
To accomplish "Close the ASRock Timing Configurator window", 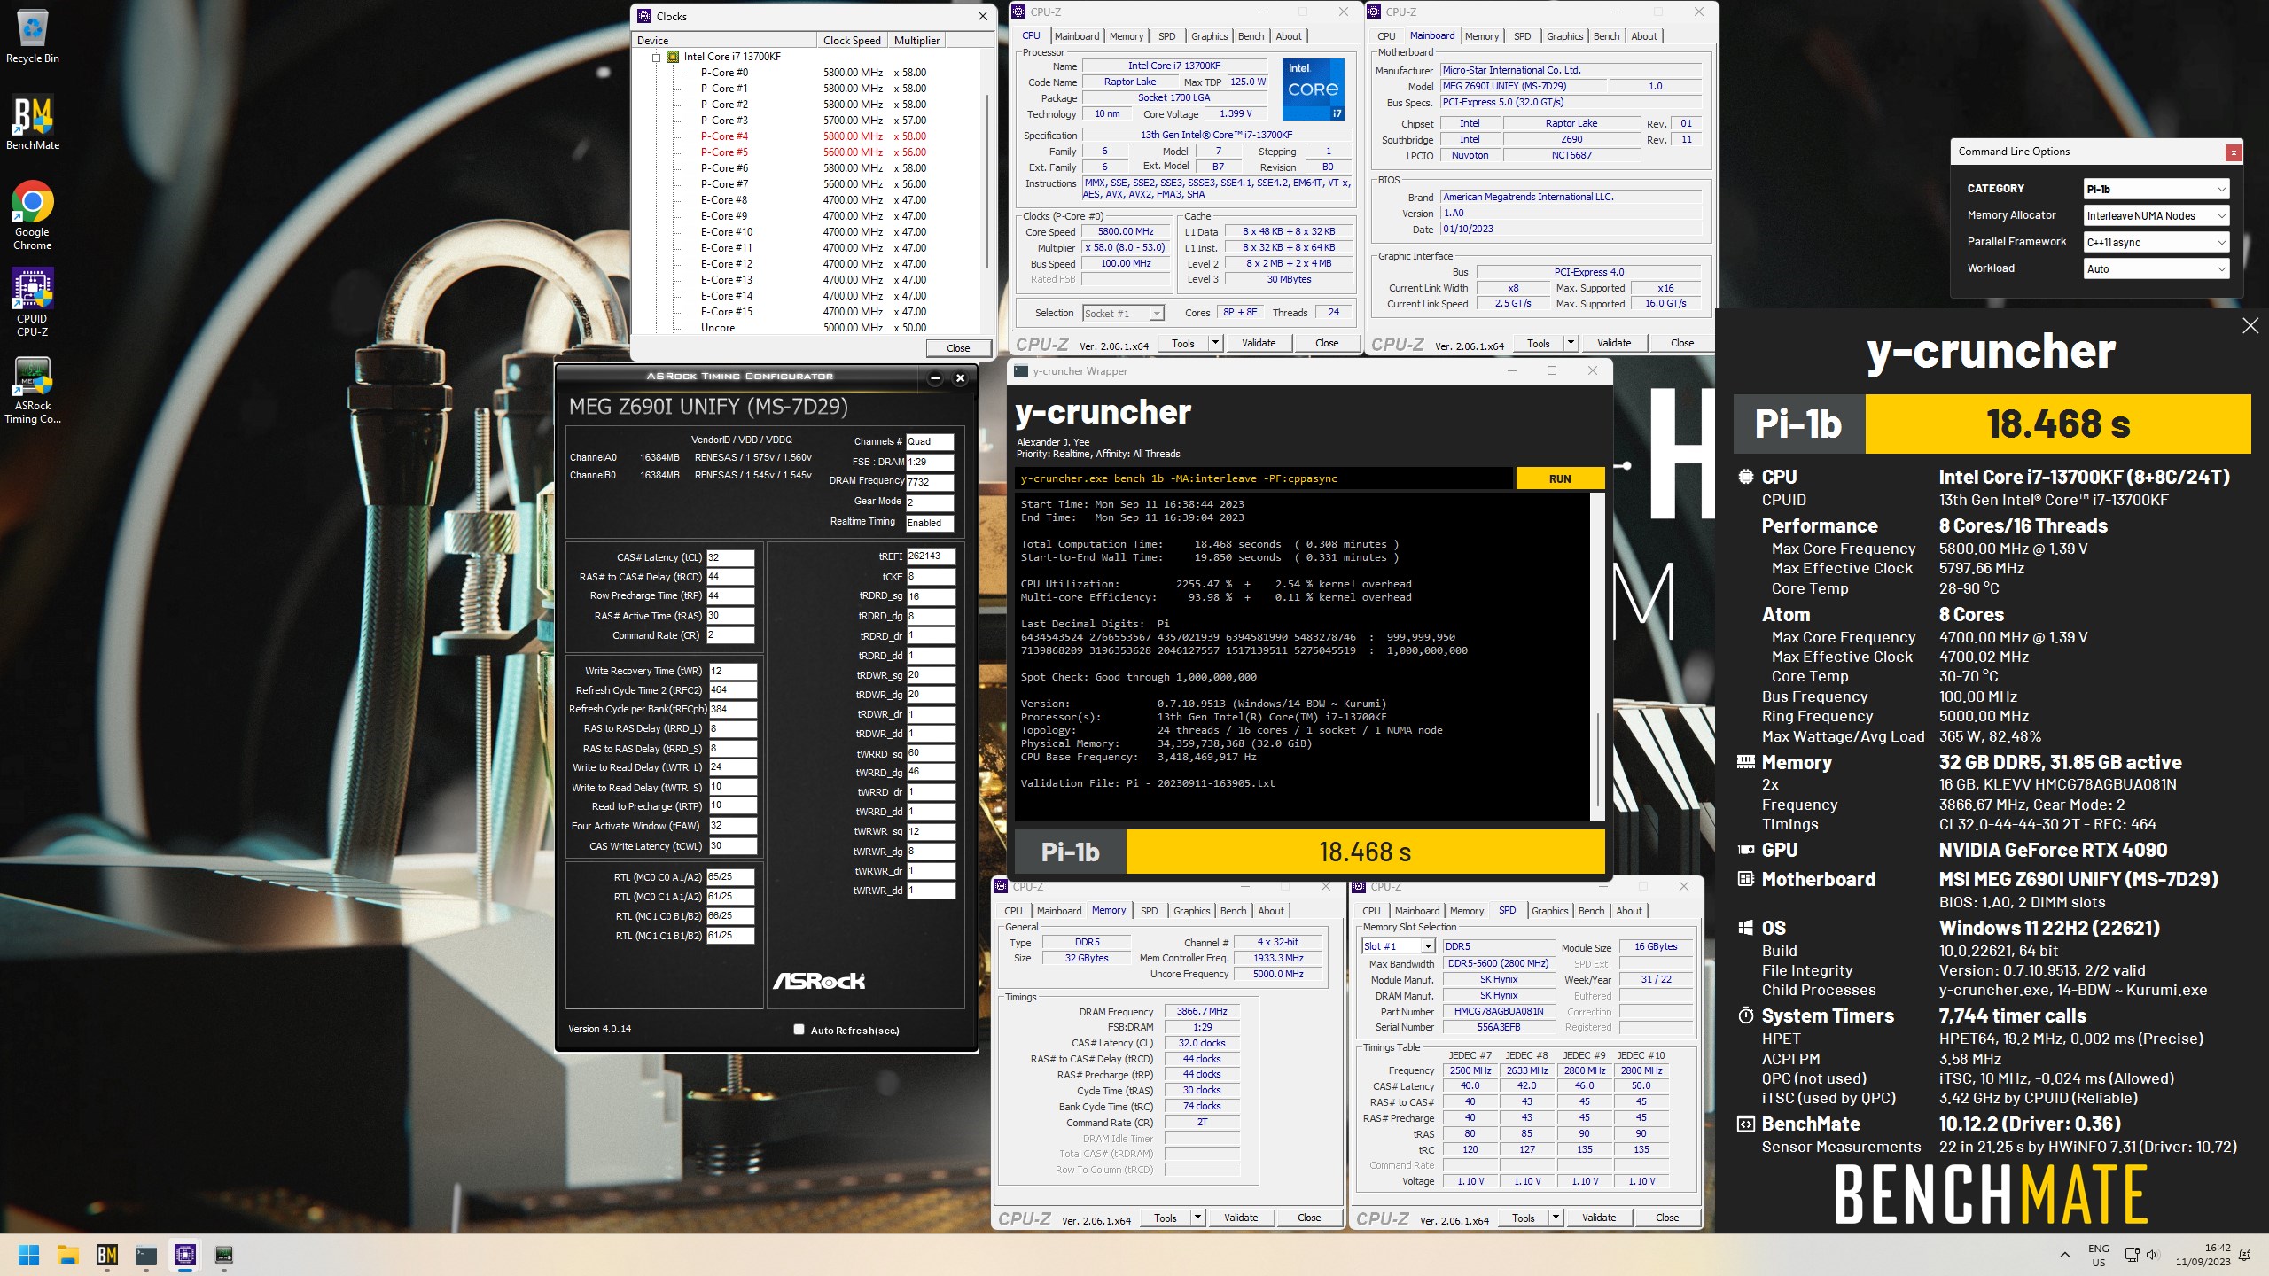I will pos(960,377).
